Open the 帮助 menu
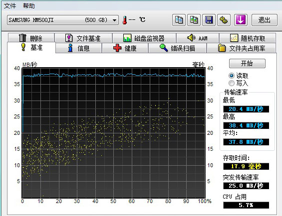The image size is (282, 216). (29, 6)
